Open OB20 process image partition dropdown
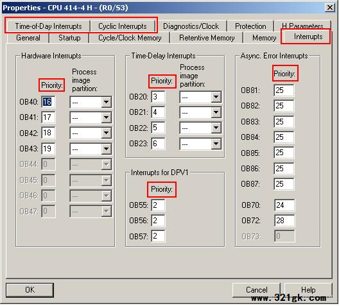The image size is (339, 306). click(216, 97)
